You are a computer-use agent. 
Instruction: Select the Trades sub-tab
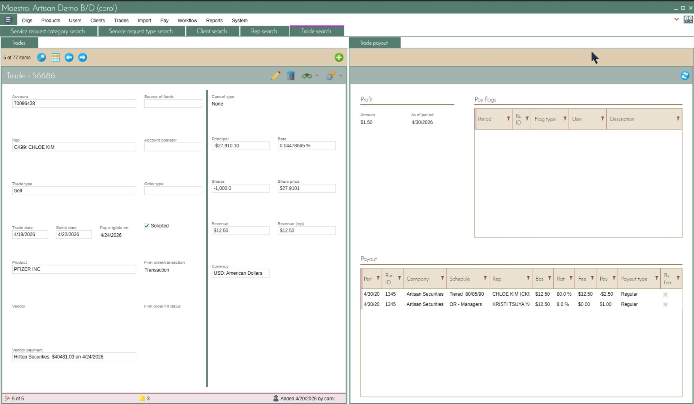19,43
